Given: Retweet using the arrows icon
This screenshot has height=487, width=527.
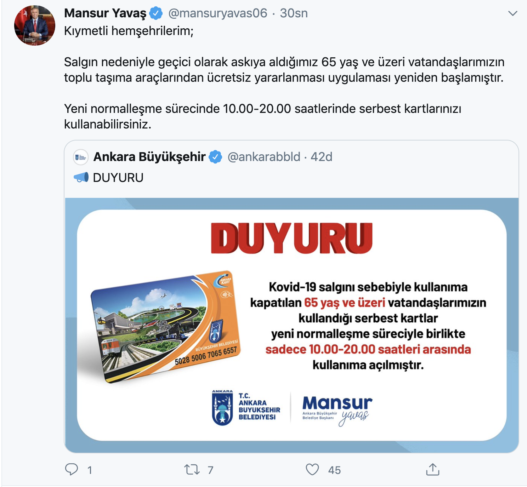Looking at the screenshot, I should [x=192, y=470].
